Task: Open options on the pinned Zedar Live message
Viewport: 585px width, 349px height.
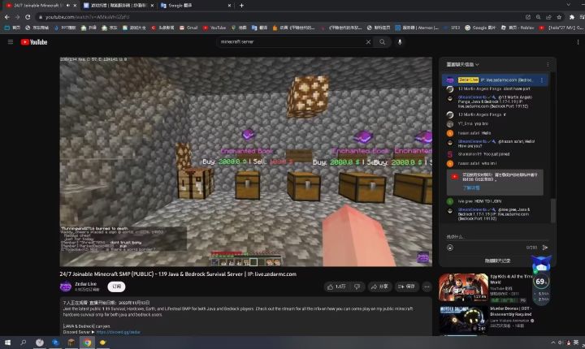Action: (542, 80)
